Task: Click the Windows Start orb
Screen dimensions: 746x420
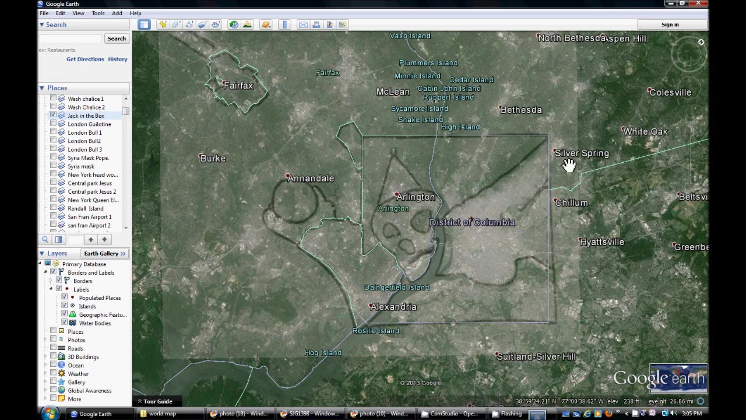Action: [x=51, y=413]
